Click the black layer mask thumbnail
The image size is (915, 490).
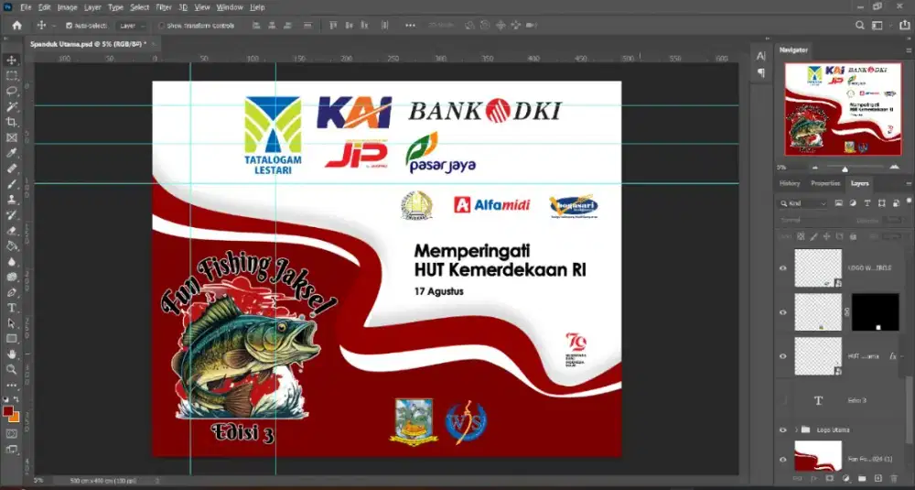(876, 312)
